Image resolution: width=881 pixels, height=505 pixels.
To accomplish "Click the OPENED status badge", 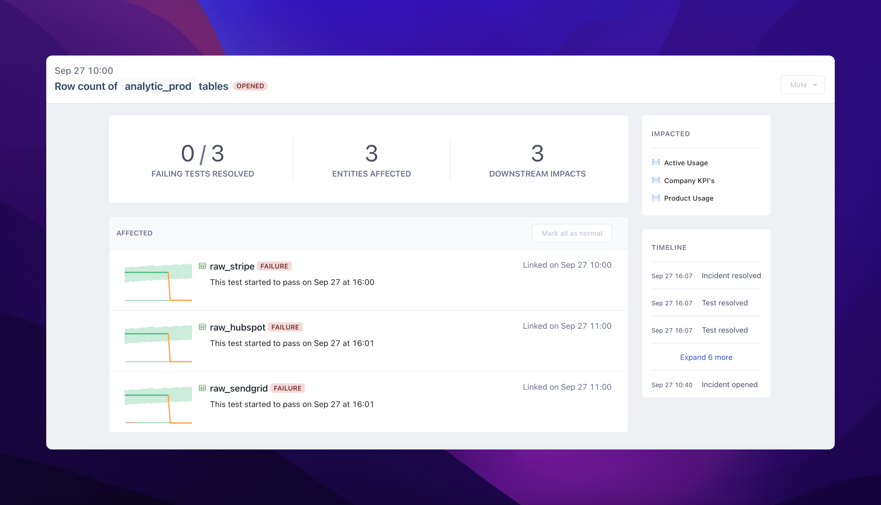I will click(x=250, y=86).
